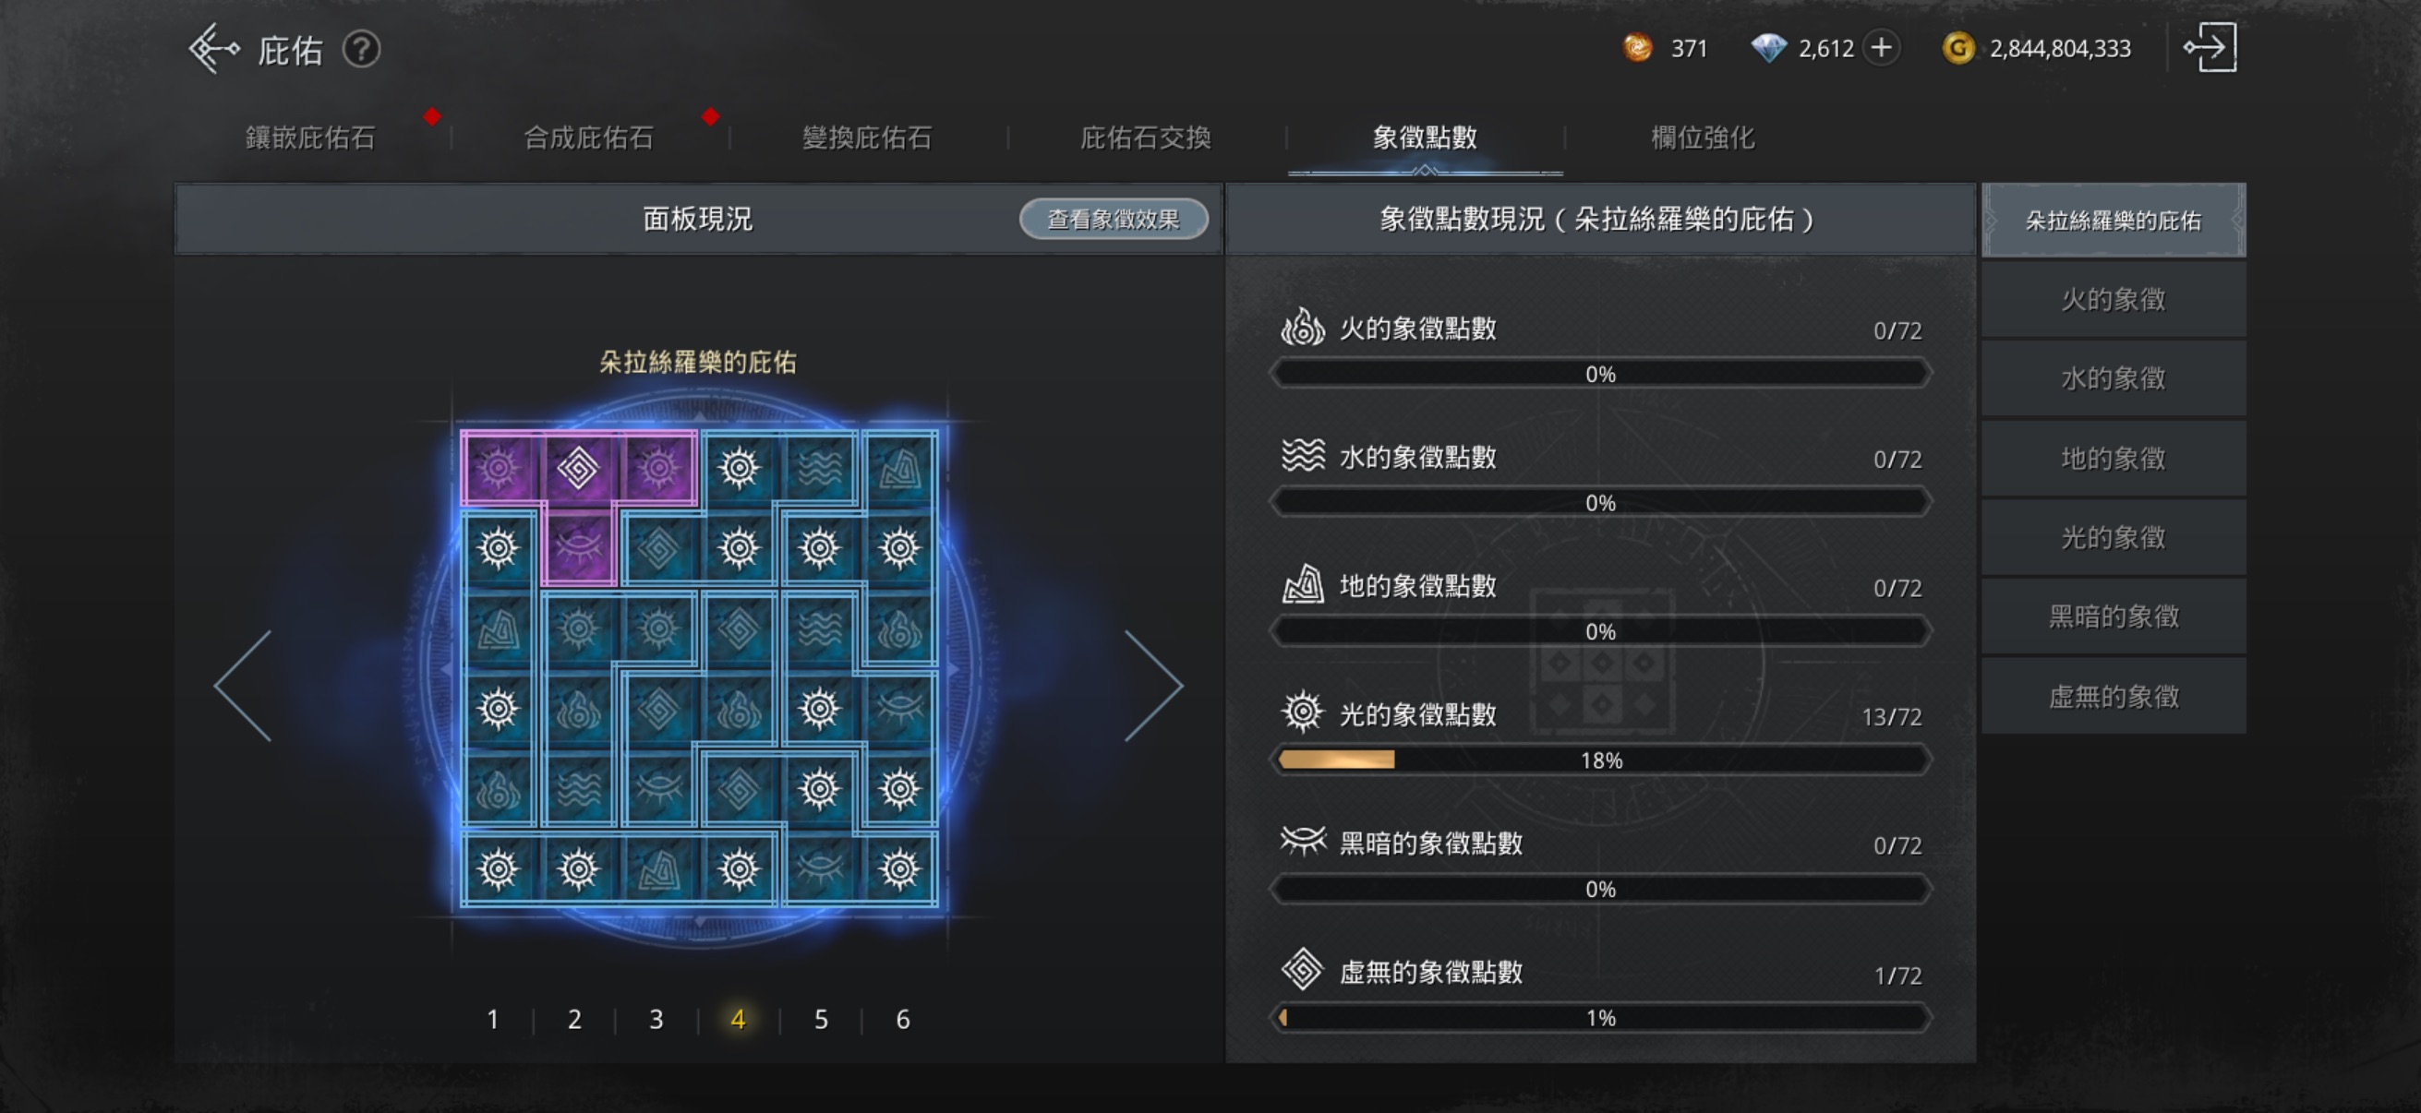
Task: Open the 鑲嵌庇佑石 tab
Action: click(x=310, y=138)
